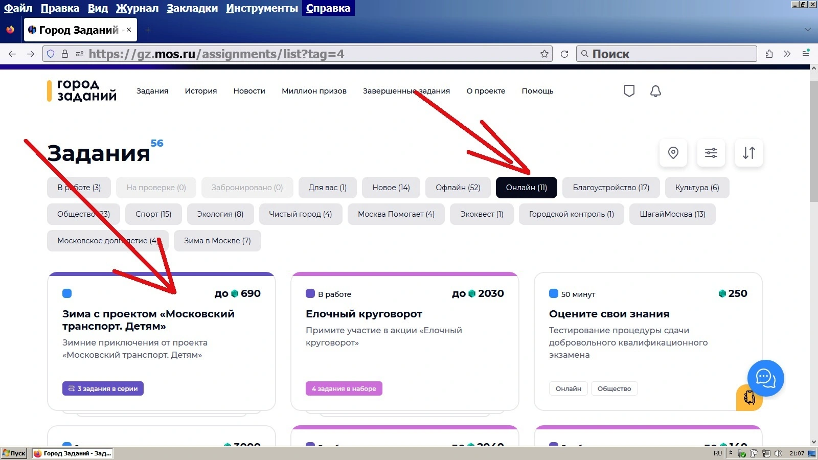Toggle the Москва Помогает (4) filter
Image resolution: width=818 pixels, height=460 pixels.
396,214
